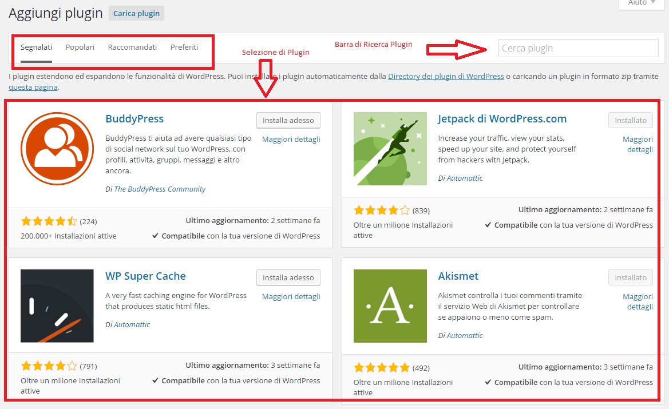Install BuddyPress with Installa adesso
Image resolution: width=669 pixels, height=409 pixels.
[288, 120]
